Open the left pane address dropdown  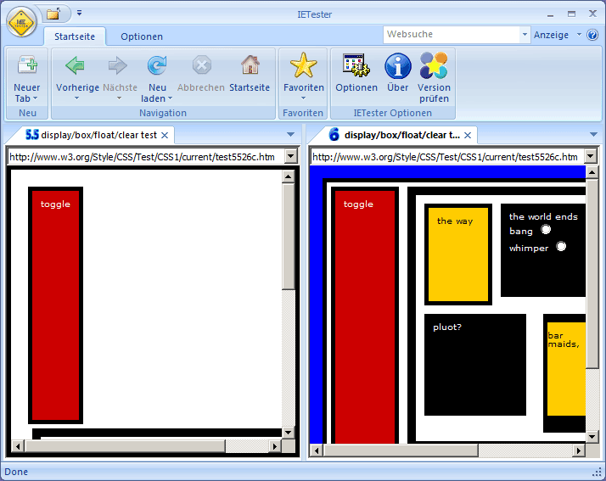(290, 157)
